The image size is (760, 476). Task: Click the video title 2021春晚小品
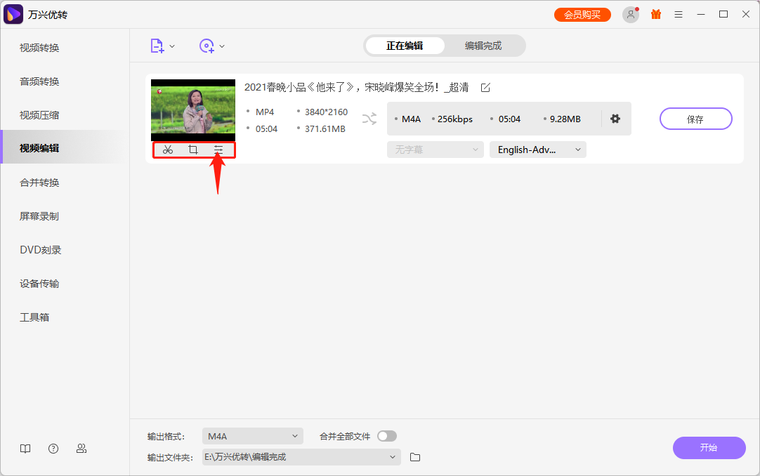pyautogui.click(x=356, y=88)
